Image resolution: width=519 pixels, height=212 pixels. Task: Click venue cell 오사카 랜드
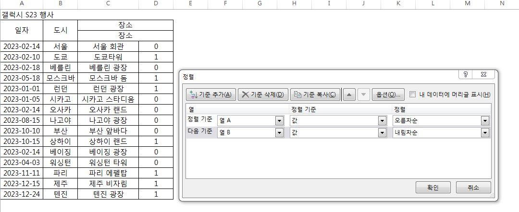[108, 110]
